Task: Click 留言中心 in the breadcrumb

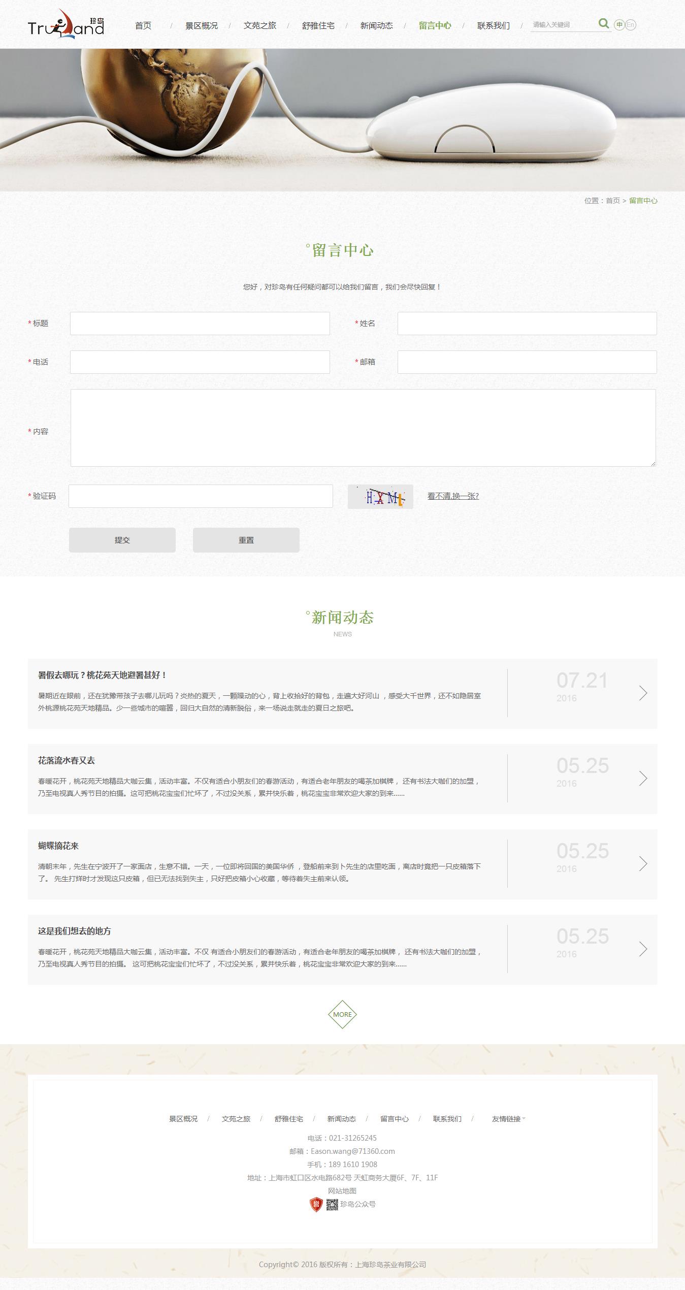Action: [x=643, y=201]
